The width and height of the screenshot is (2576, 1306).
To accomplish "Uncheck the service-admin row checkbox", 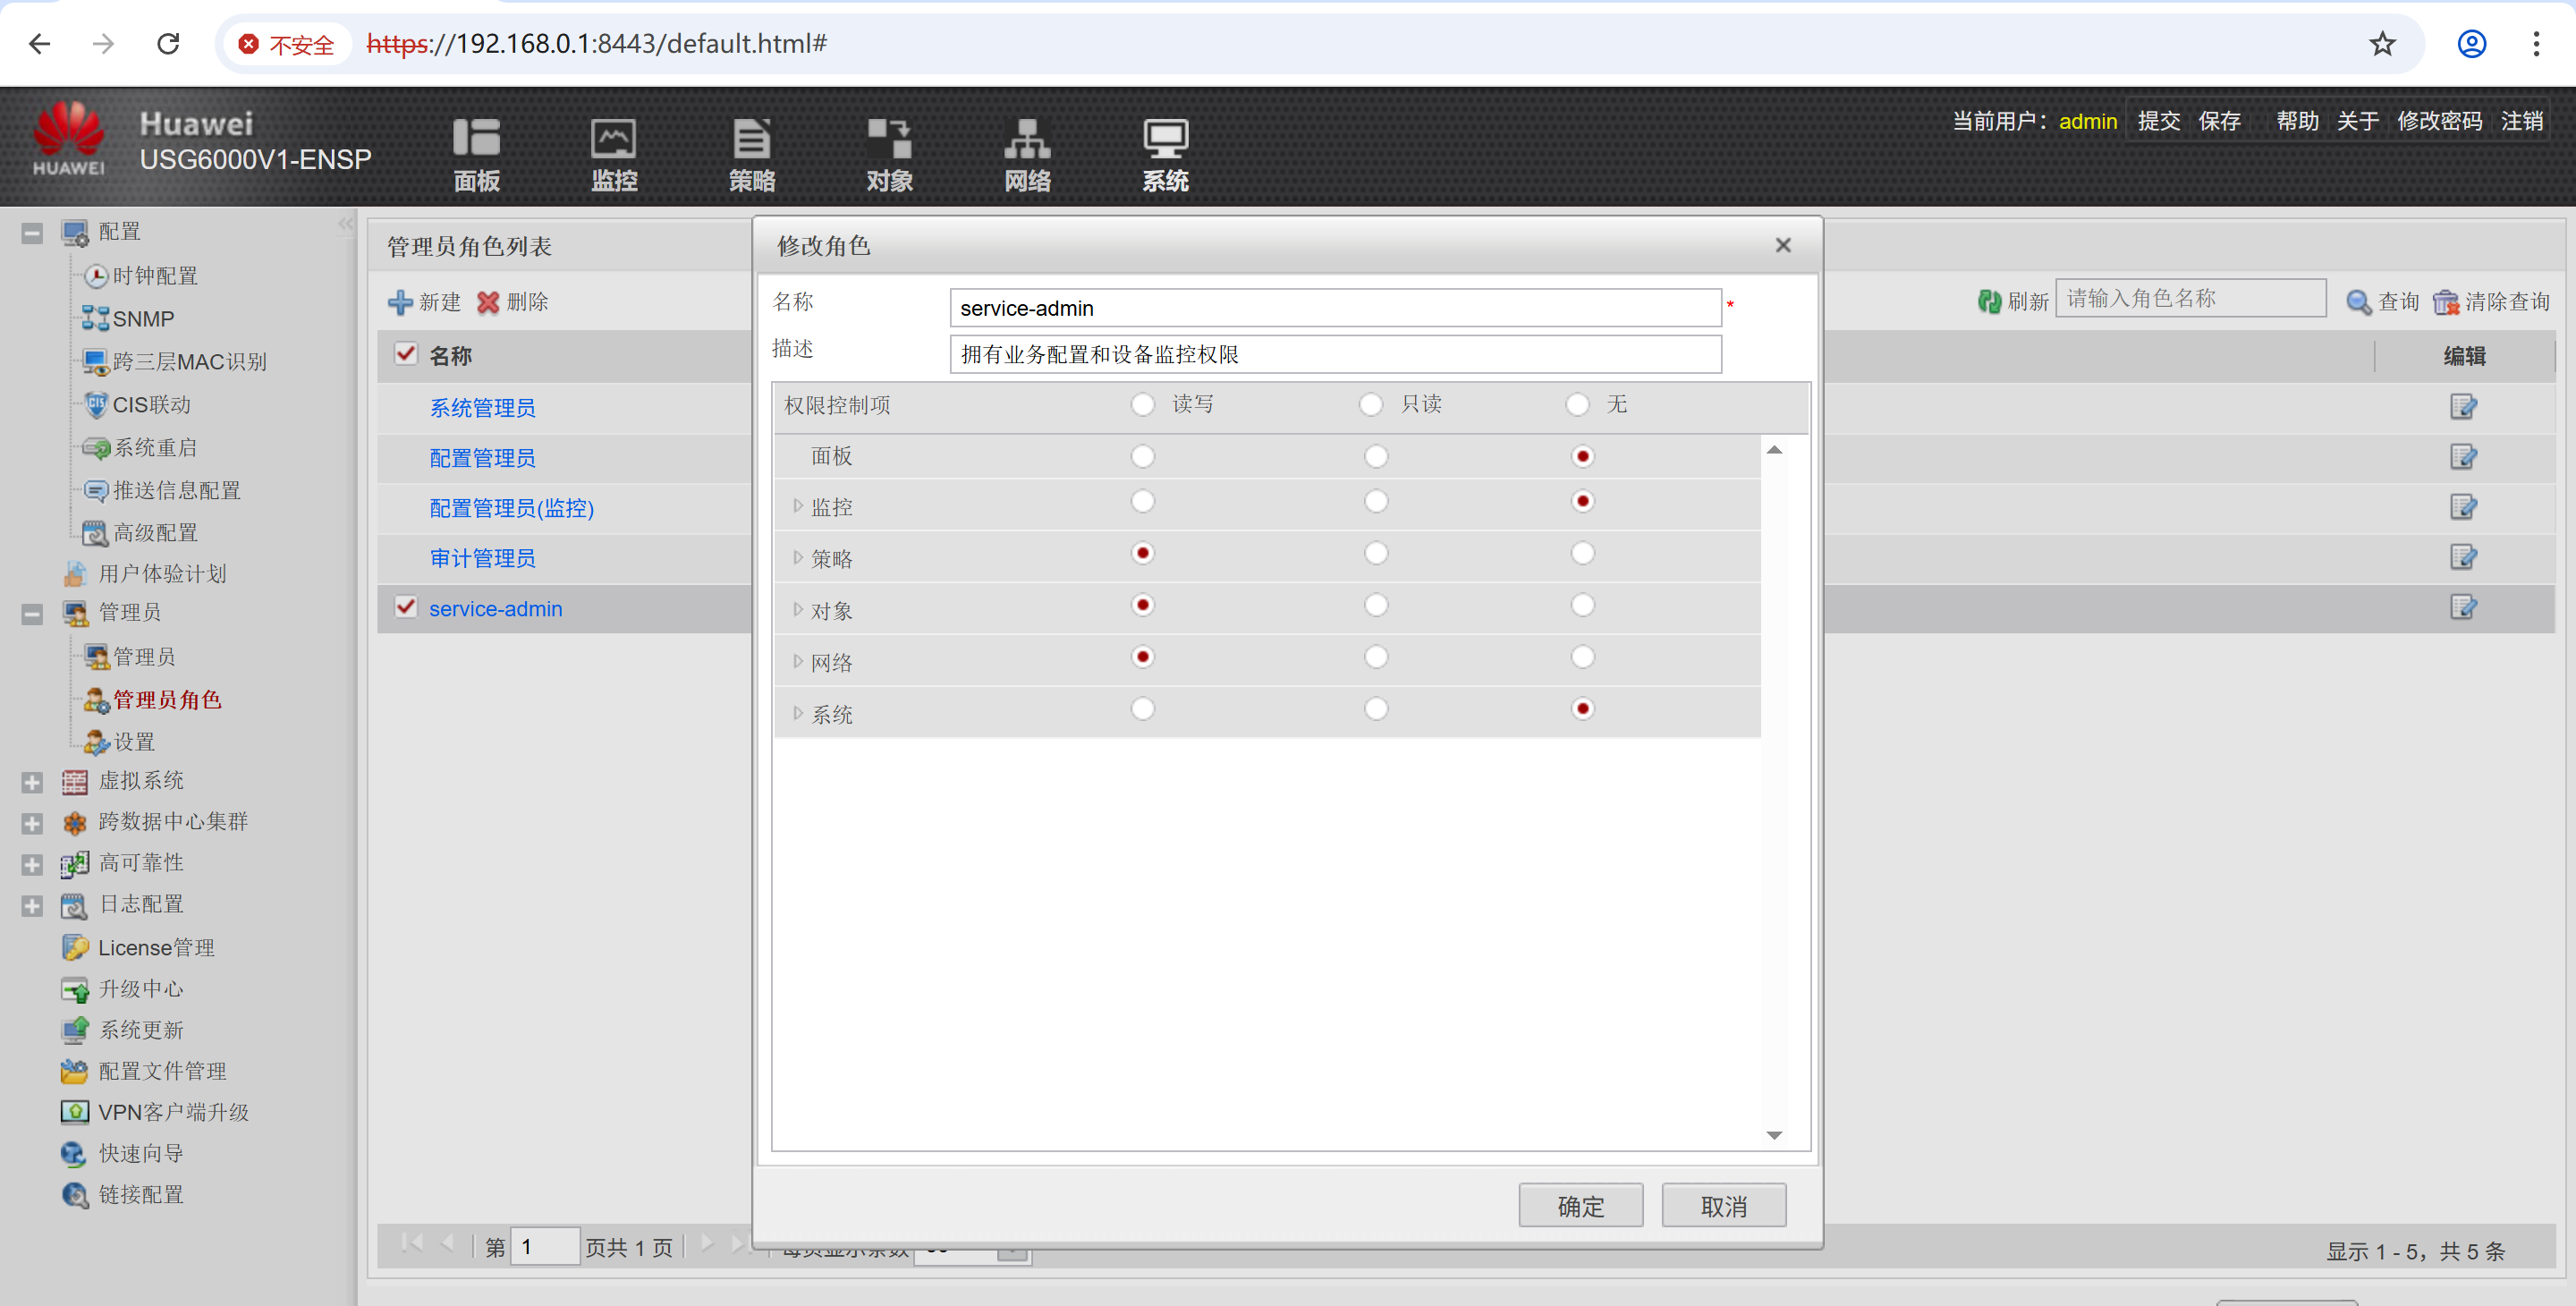I will point(405,607).
